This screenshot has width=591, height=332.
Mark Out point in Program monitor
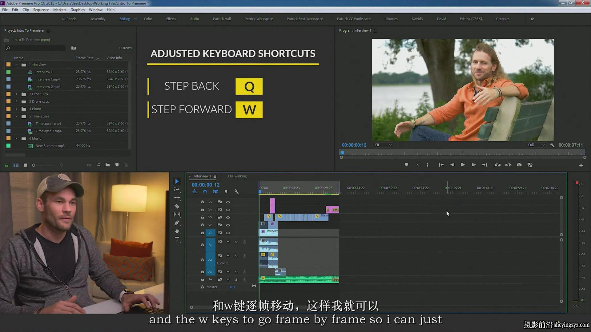(x=428, y=165)
